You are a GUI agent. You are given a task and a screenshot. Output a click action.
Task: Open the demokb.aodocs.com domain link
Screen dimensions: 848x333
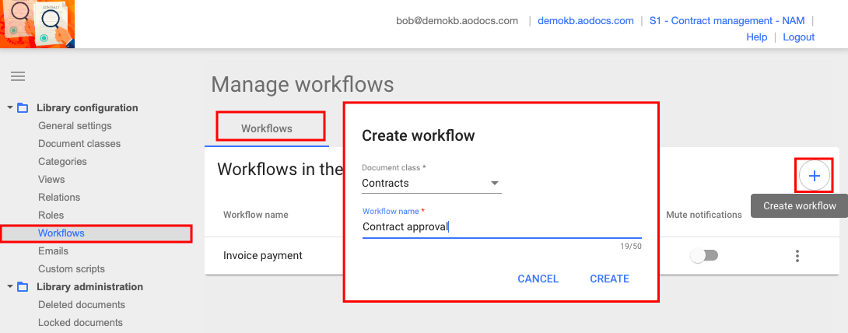pos(585,21)
